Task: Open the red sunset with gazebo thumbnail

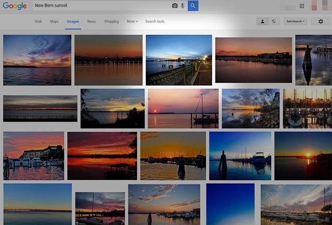Action: pyautogui.click(x=102, y=156)
